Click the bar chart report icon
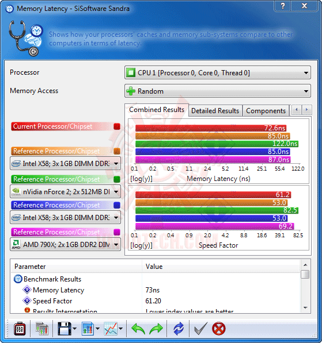Image resolution: width=322 pixels, height=343 pixels. (88, 329)
